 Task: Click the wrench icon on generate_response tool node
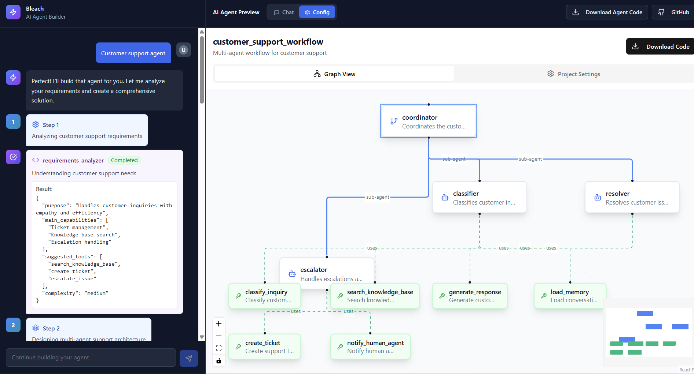tap(442, 296)
